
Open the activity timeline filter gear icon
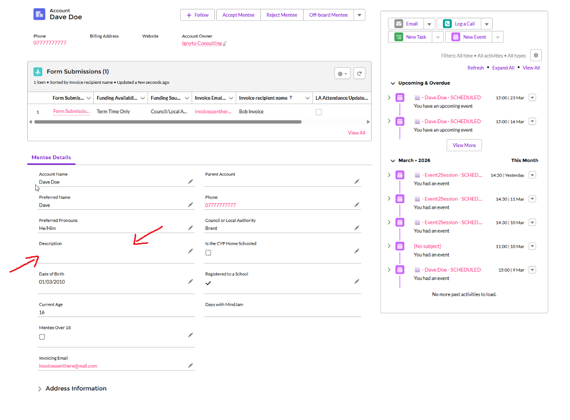[536, 55]
